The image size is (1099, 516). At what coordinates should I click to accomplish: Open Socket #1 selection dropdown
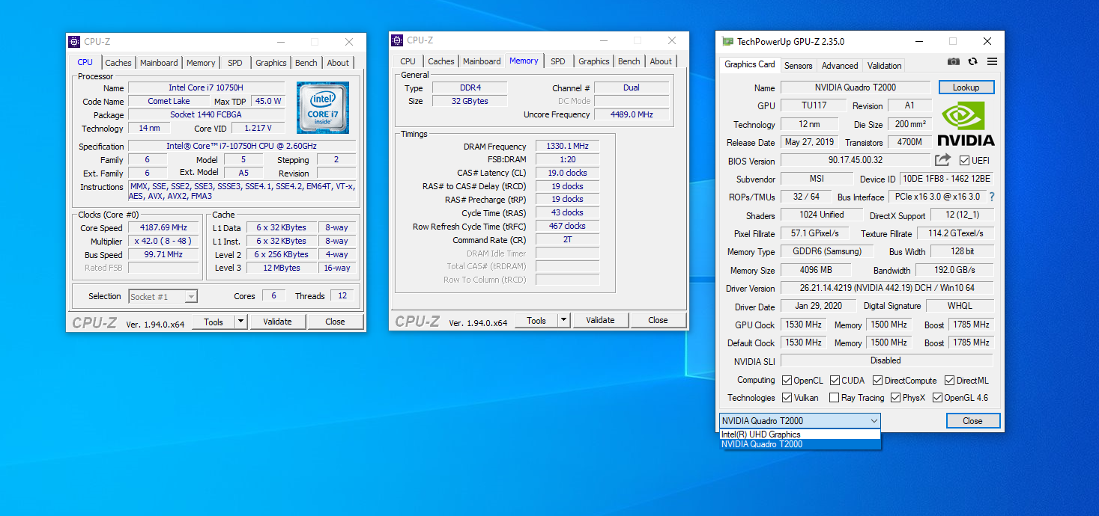[x=163, y=297]
